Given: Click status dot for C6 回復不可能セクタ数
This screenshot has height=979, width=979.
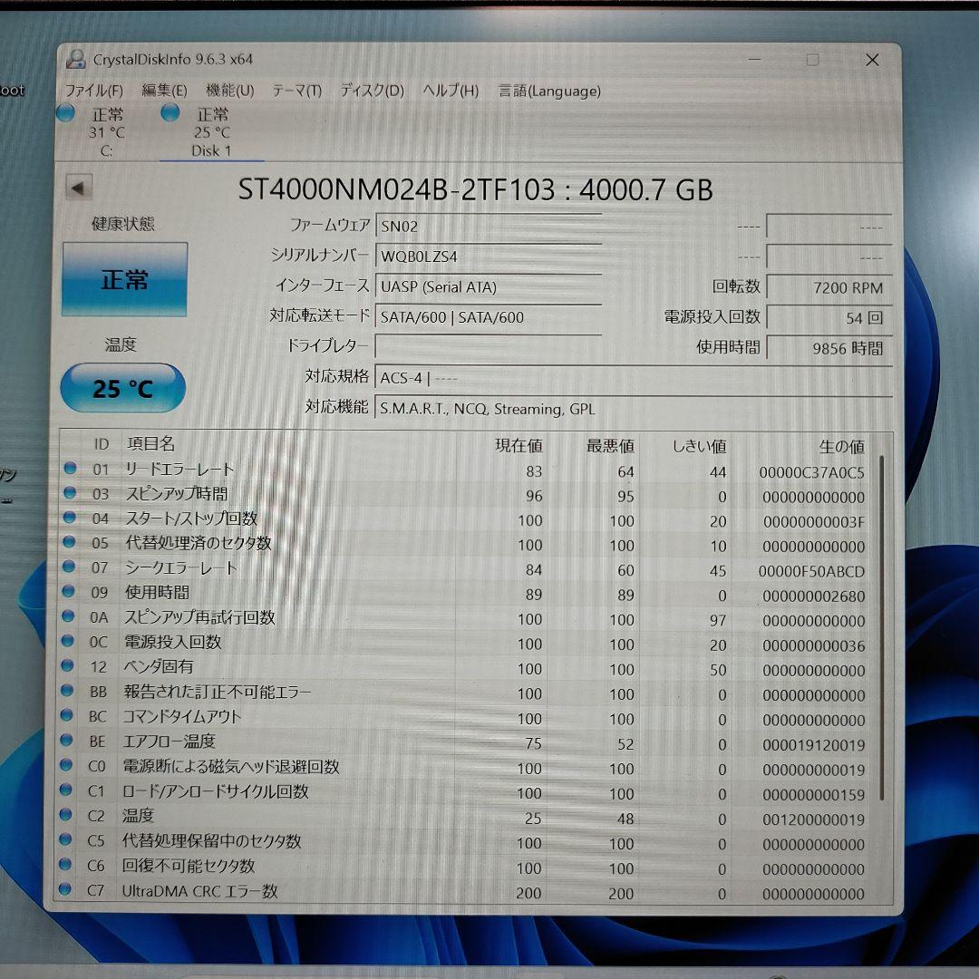Looking at the screenshot, I should point(65,864).
